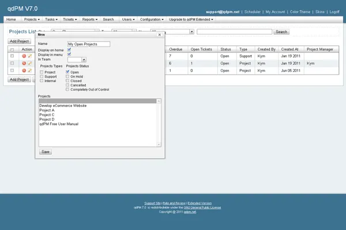The image size is (346, 230).
Task: Select Project A in the Projects list
Action: [47, 110]
